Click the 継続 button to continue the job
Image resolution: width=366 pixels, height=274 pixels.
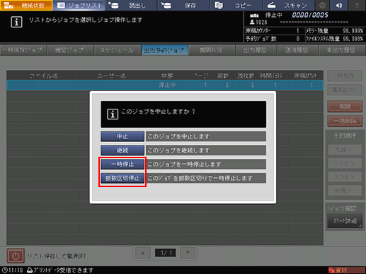point(122,150)
